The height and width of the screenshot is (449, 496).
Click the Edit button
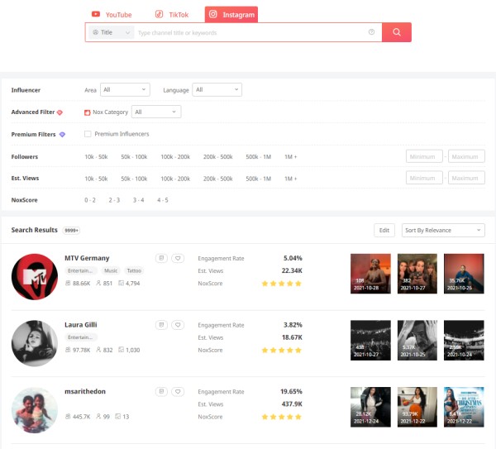coord(384,231)
